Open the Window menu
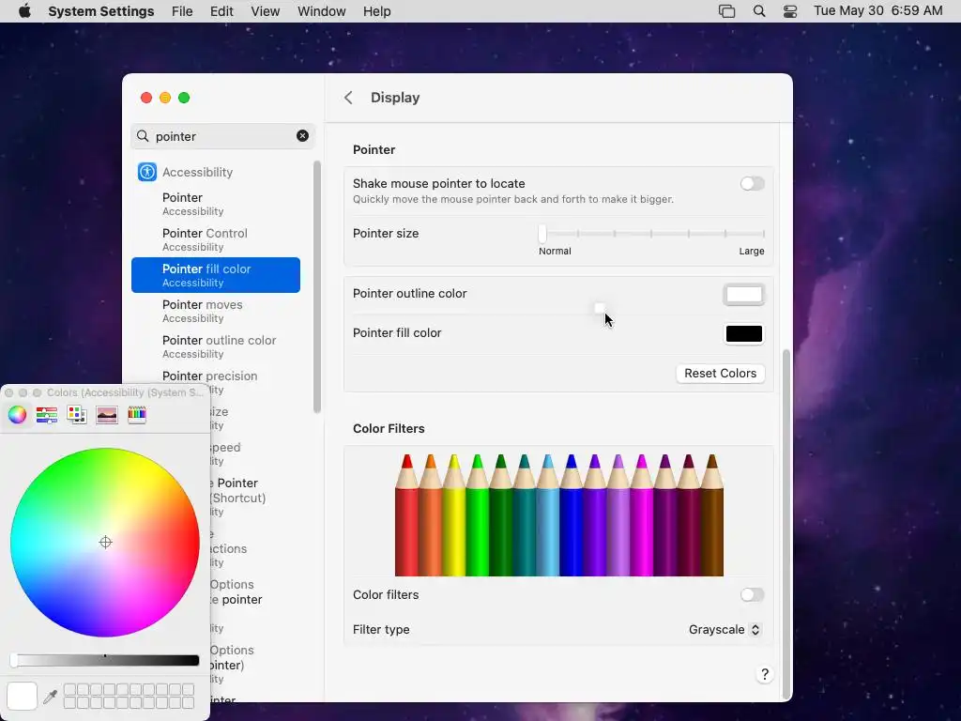Viewport: 961px width, 721px height. [x=322, y=11]
